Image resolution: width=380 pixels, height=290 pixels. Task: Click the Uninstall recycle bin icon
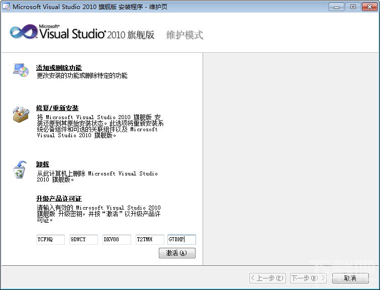(20, 169)
